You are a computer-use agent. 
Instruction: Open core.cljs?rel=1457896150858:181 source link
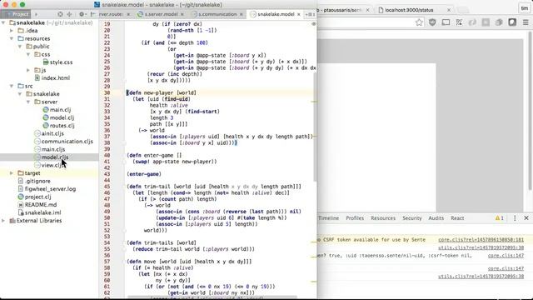tap(481, 240)
